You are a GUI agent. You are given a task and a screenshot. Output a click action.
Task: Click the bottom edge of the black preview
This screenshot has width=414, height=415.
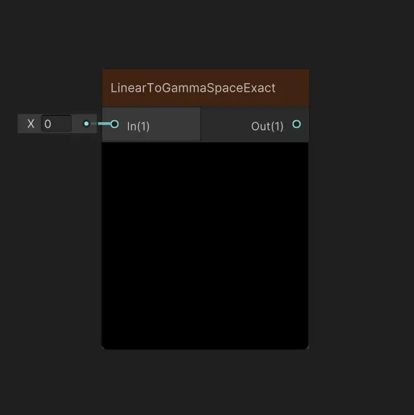pos(205,348)
